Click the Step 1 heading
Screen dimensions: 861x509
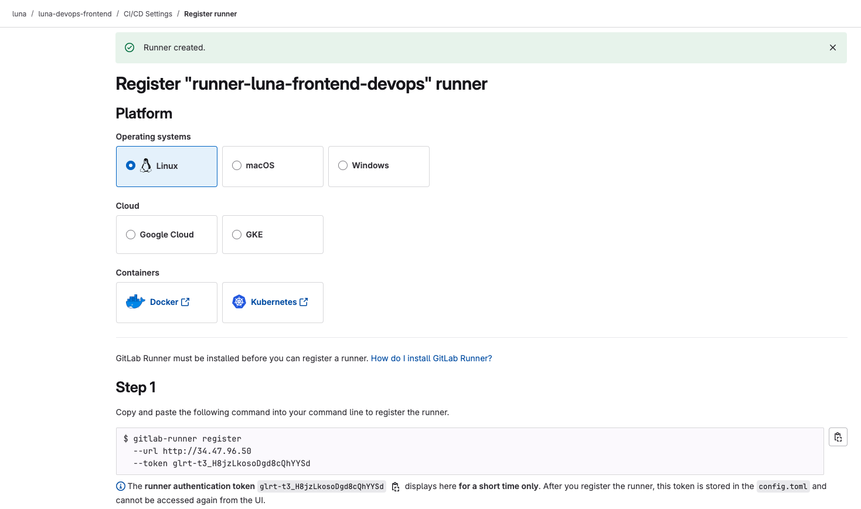pyautogui.click(x=135, y=388)
